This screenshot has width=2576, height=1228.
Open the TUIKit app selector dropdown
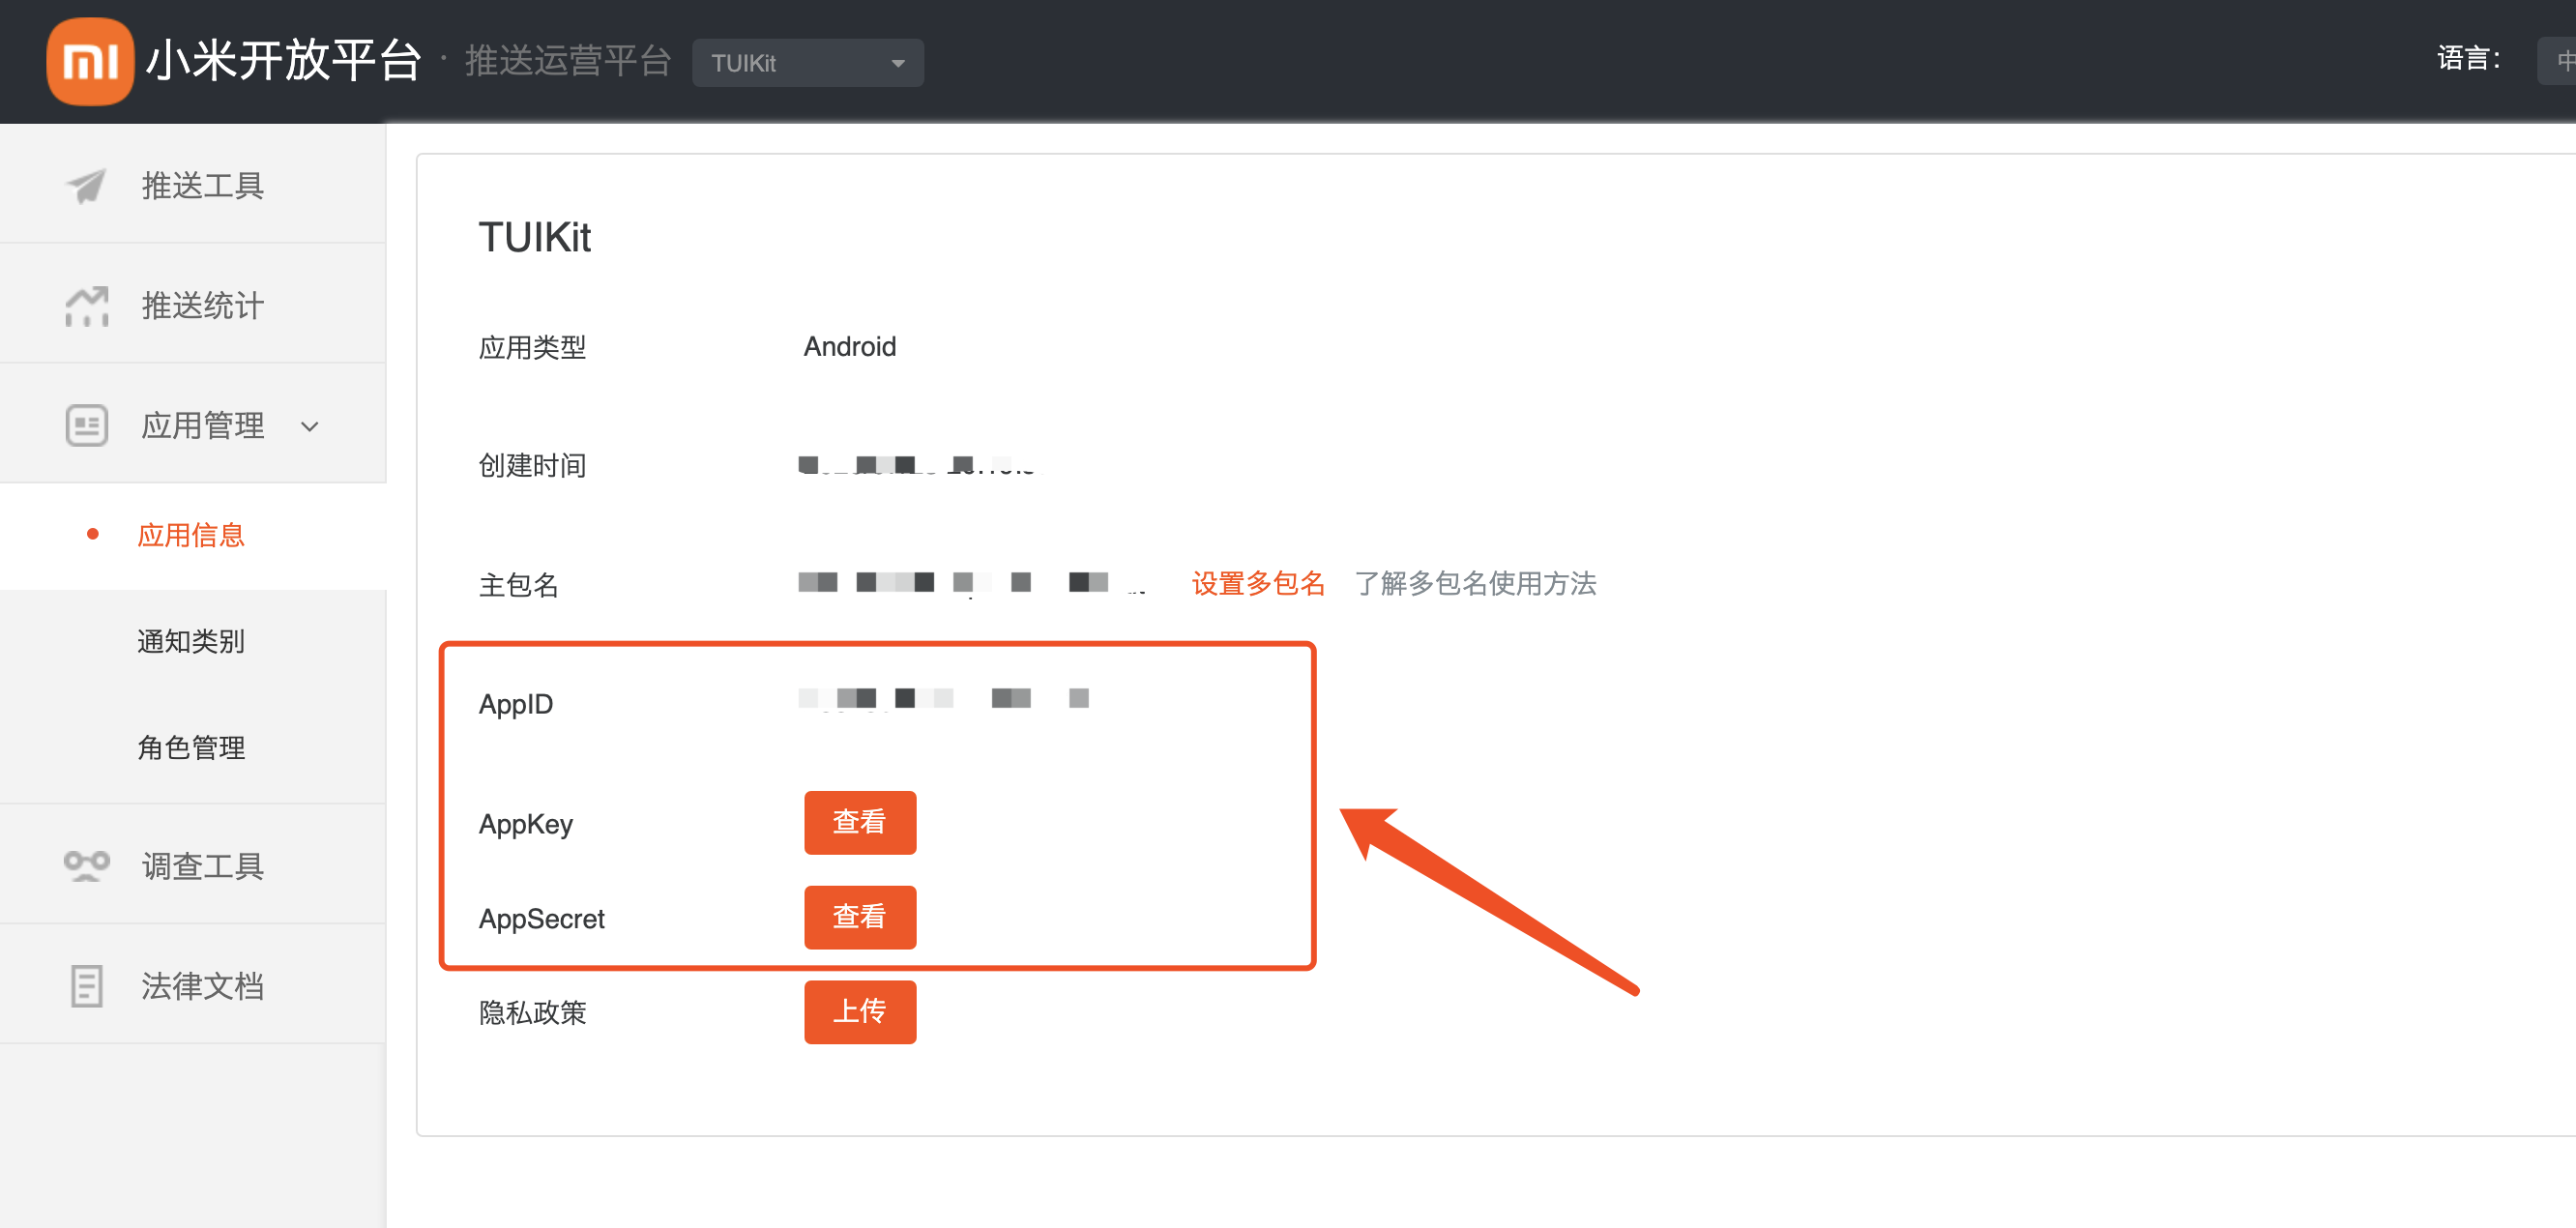808,63
